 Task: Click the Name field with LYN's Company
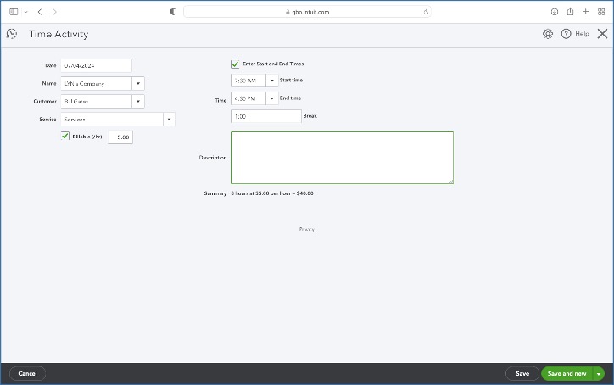(97, 83)
